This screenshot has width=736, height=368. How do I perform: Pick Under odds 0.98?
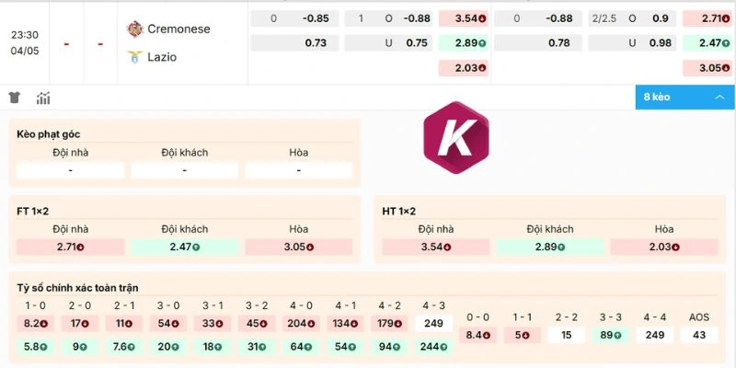632,43
